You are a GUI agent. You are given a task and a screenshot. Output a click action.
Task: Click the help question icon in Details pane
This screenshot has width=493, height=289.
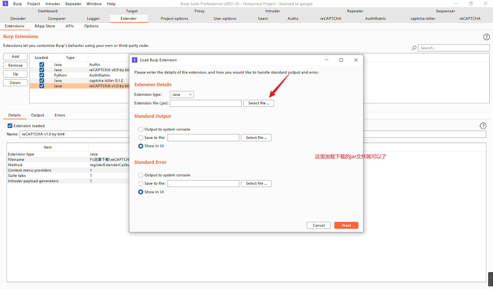(x=483, y=126)
